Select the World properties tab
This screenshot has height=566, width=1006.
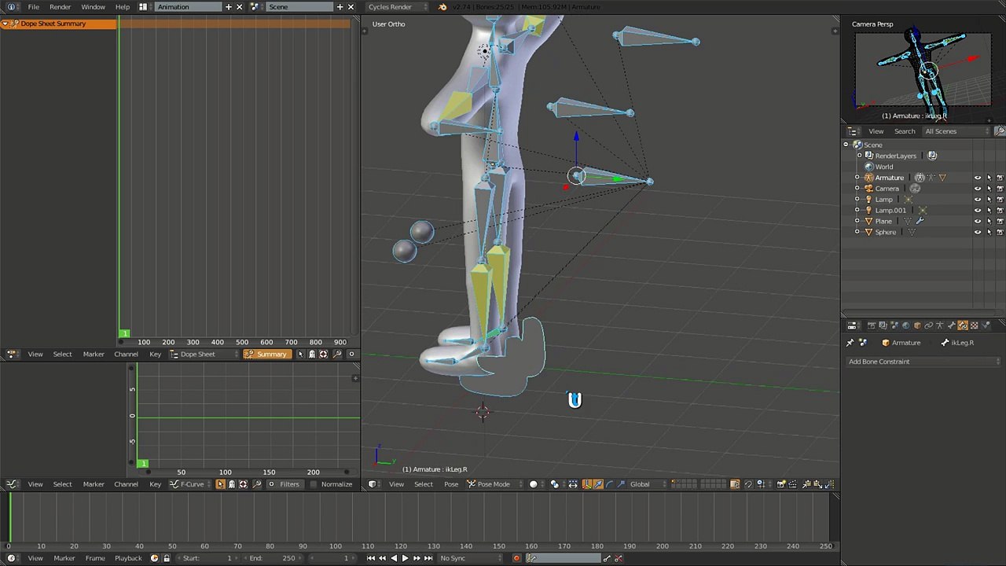tap(906, 325)
